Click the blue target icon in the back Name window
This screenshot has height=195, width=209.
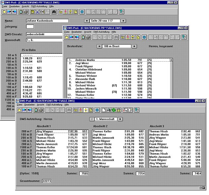coord(82,12)
